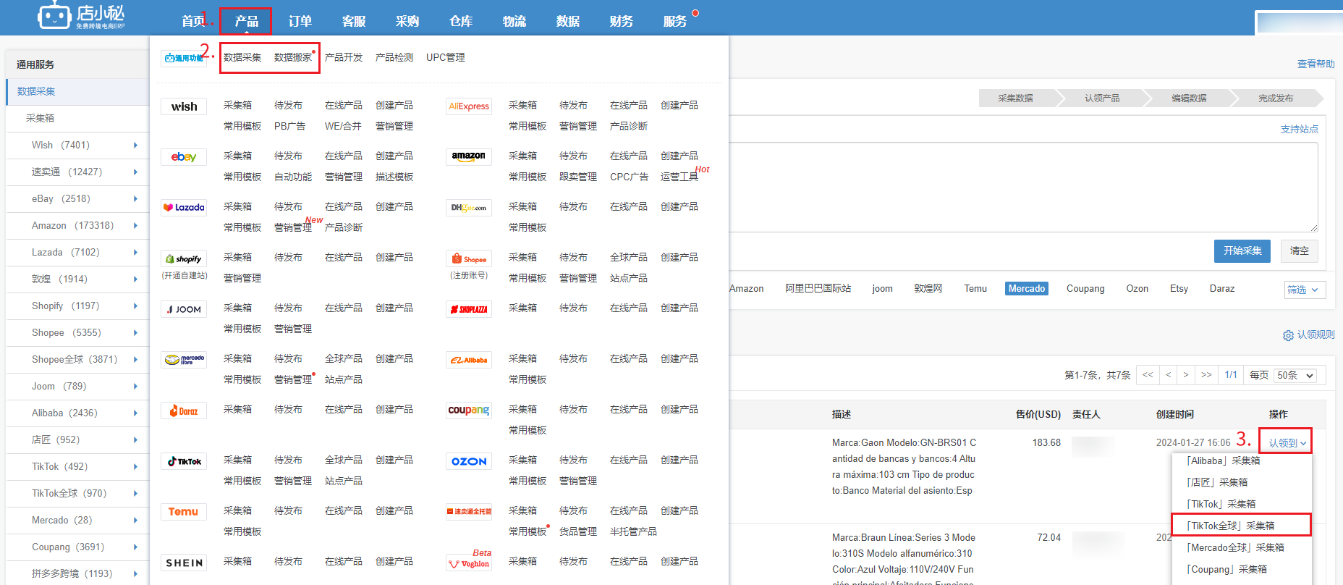1343x585 pixels.
Task: Open the 仓库 top menu
Action: pos(460,21)
